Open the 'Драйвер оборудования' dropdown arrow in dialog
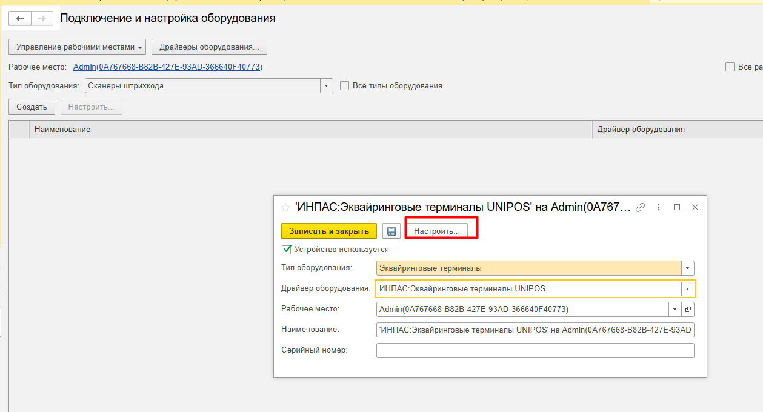The height and width of the screenshot is (412, 763). [x=688, y=288]
